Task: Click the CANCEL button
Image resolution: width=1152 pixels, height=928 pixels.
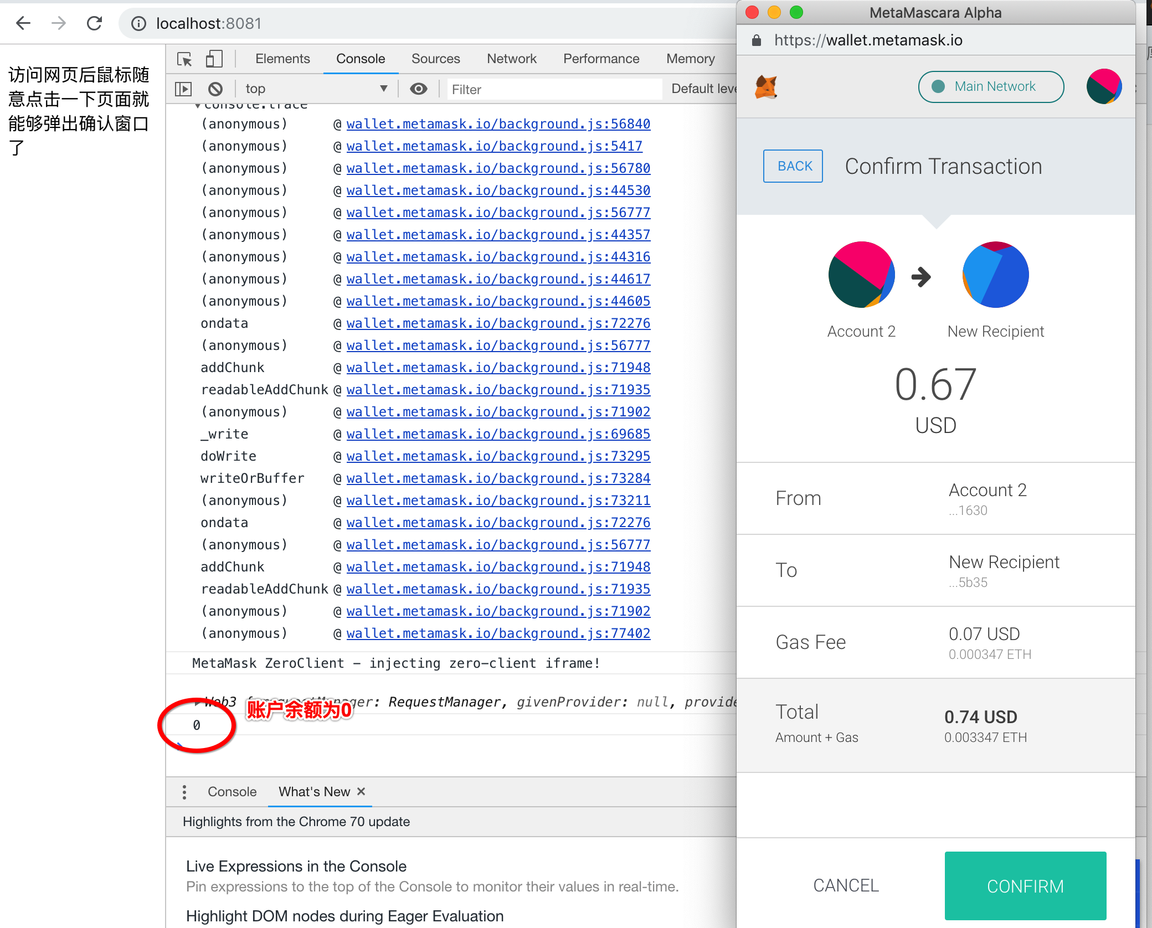Action: point(846,886)
